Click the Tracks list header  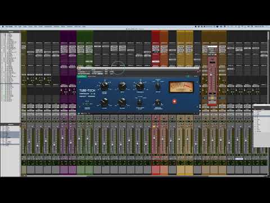tap(10, 32)
